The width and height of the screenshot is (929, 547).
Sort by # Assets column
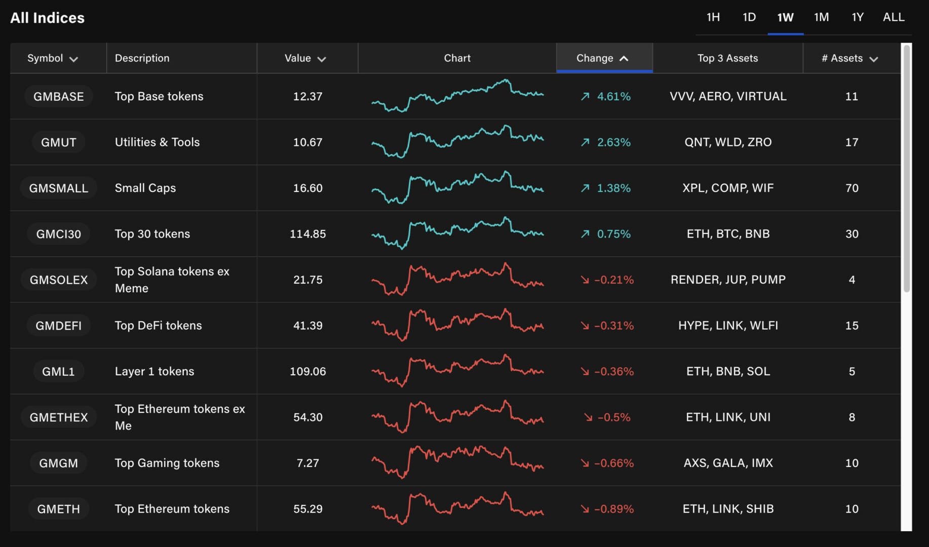pyautogui.click(x=849, y=58)
